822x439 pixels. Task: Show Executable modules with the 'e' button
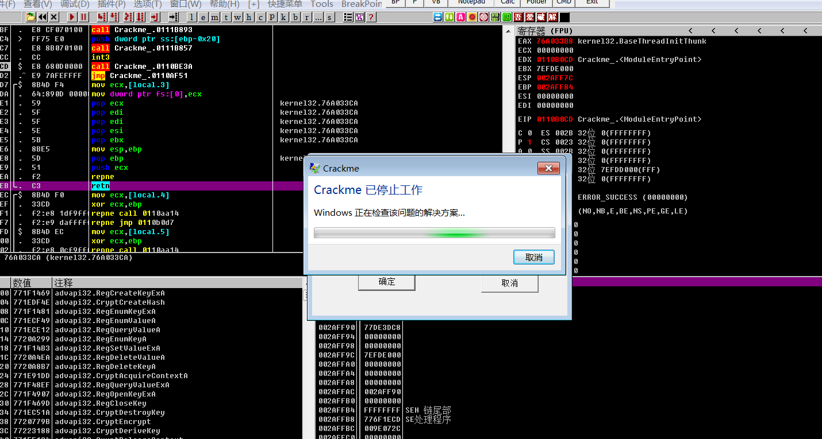tap(203, 17)
